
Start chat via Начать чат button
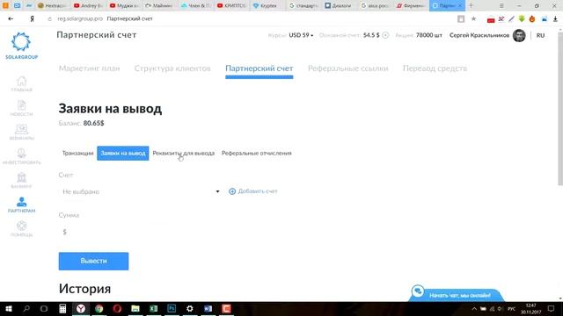tap(460, 295)
